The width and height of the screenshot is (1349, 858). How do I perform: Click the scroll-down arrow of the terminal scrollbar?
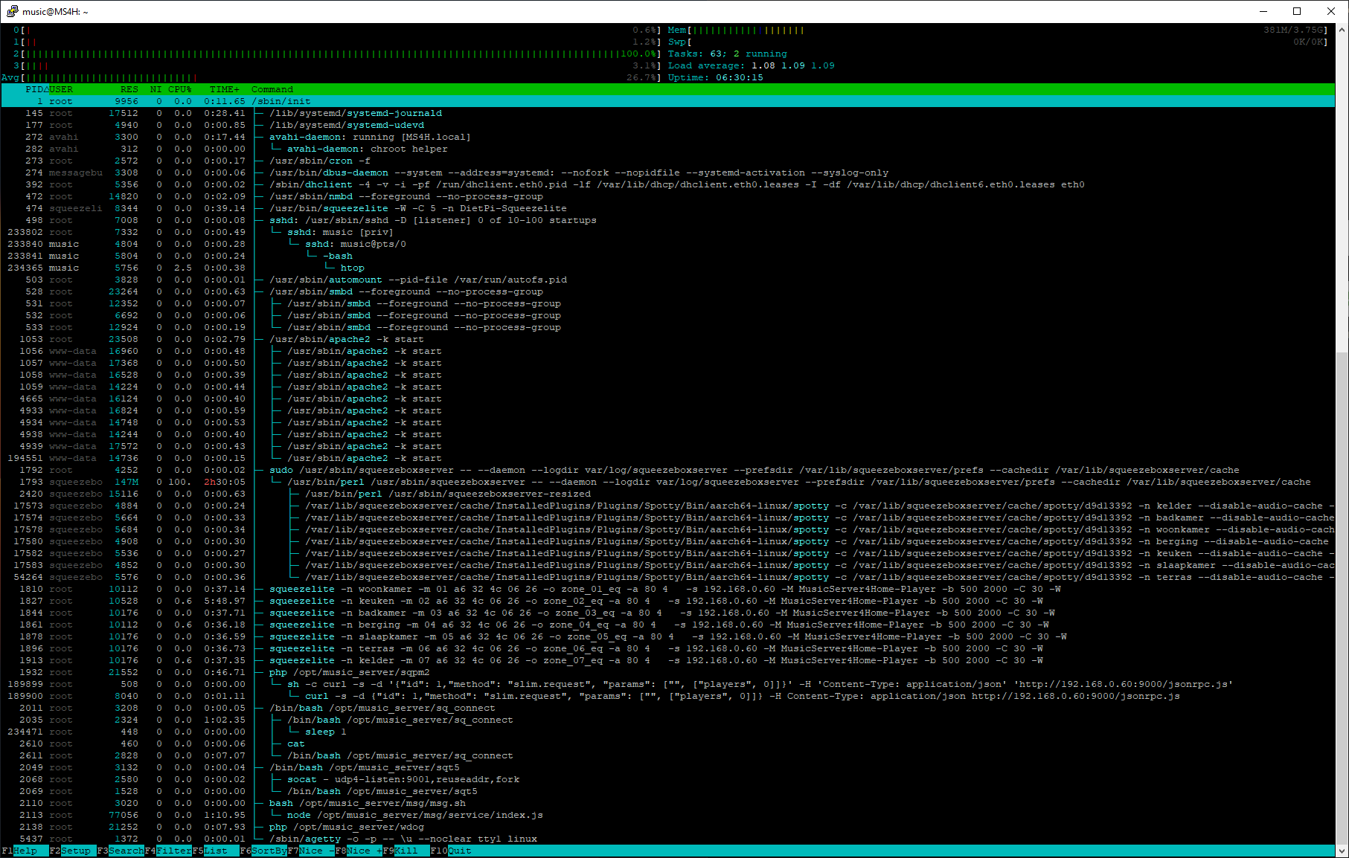[1342, 851]
